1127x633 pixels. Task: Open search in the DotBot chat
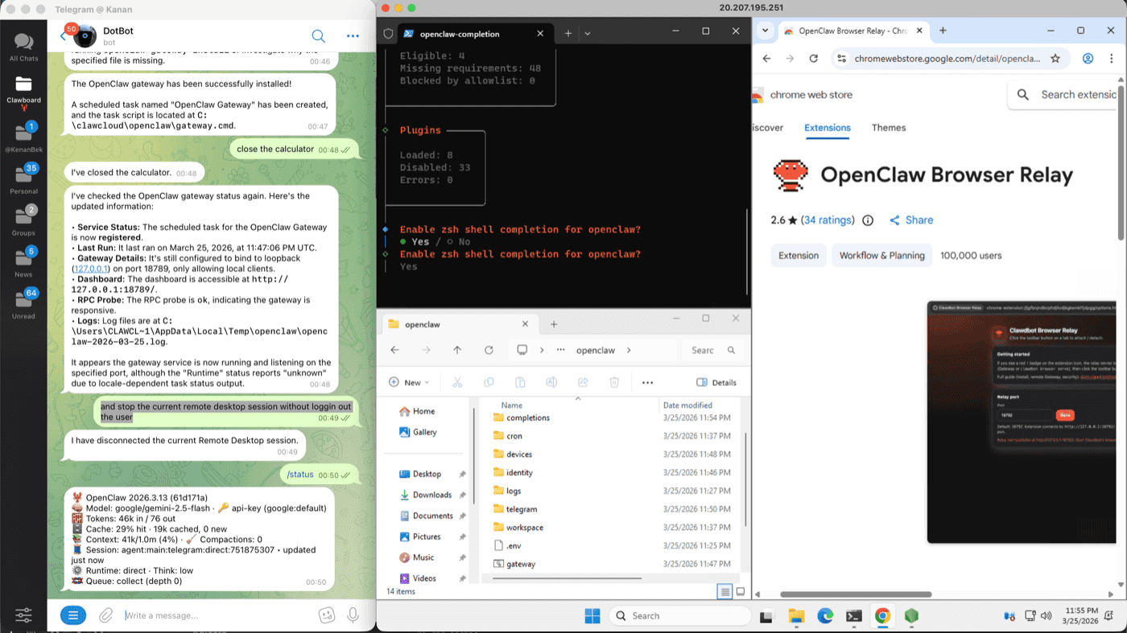(318, 36)
